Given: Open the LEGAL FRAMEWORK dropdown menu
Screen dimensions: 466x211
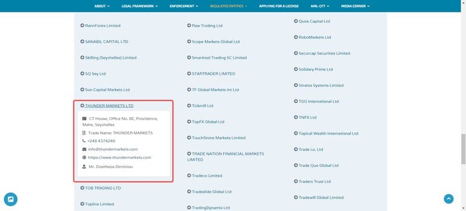Looking at the screenshot, I should tap(139, 6).
